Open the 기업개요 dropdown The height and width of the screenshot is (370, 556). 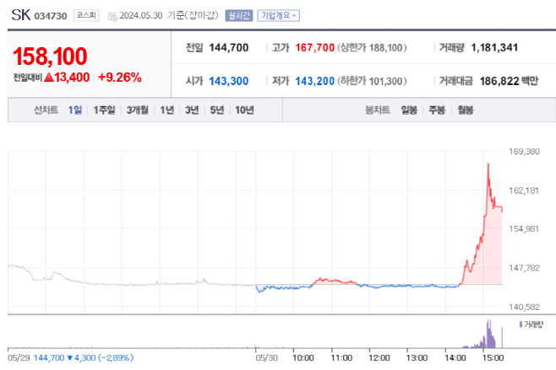[278, 15]
